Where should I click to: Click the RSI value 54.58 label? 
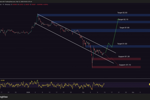[x=3, y=80]
